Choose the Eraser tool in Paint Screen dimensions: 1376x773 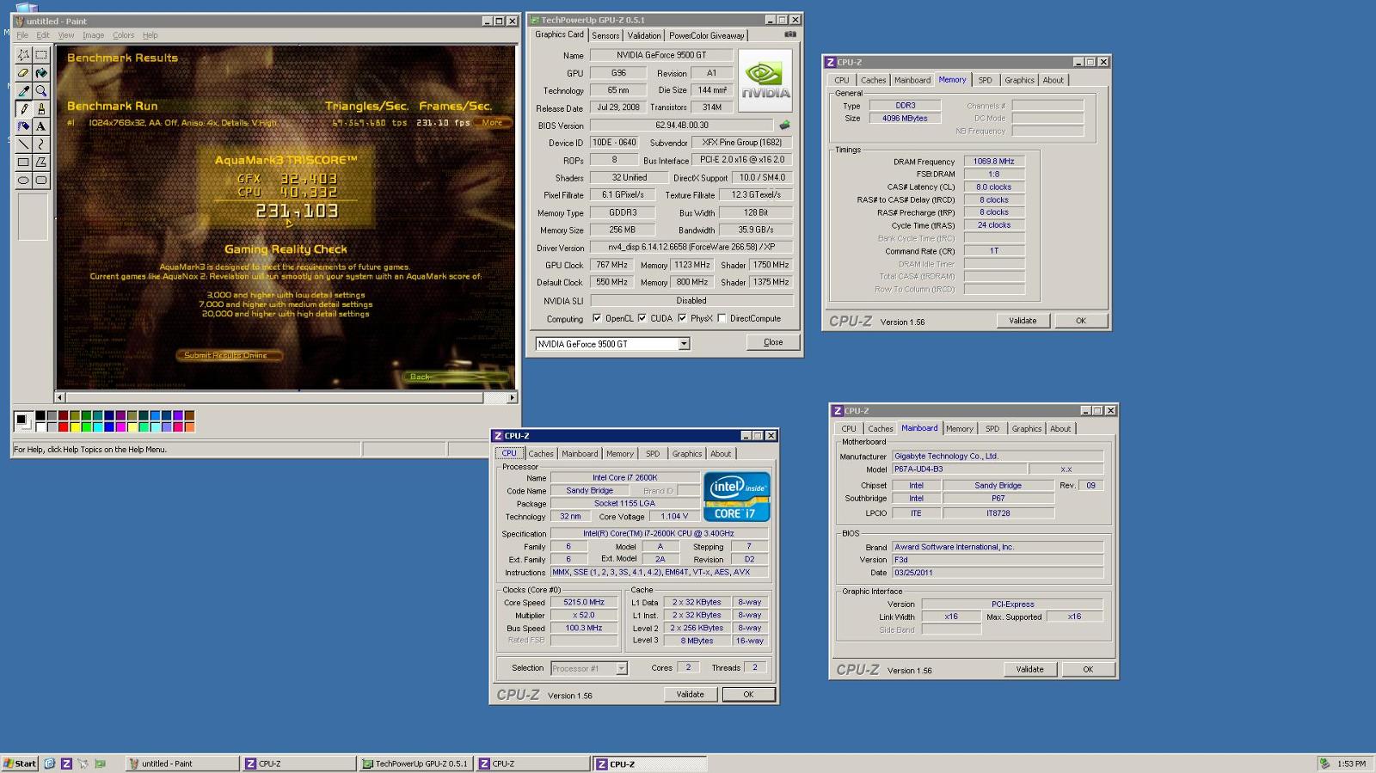[x=23, y=72]
